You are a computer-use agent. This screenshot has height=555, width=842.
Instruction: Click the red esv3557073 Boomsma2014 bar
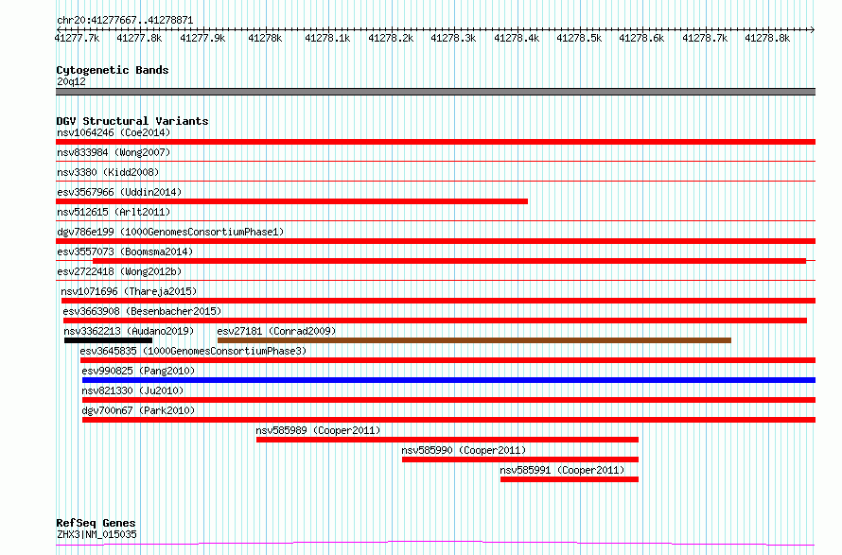[449, 261]
